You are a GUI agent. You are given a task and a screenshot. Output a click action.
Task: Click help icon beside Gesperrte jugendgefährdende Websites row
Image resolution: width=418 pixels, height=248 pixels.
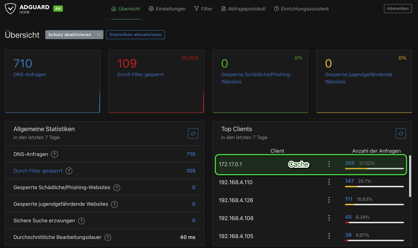point(114,204)
